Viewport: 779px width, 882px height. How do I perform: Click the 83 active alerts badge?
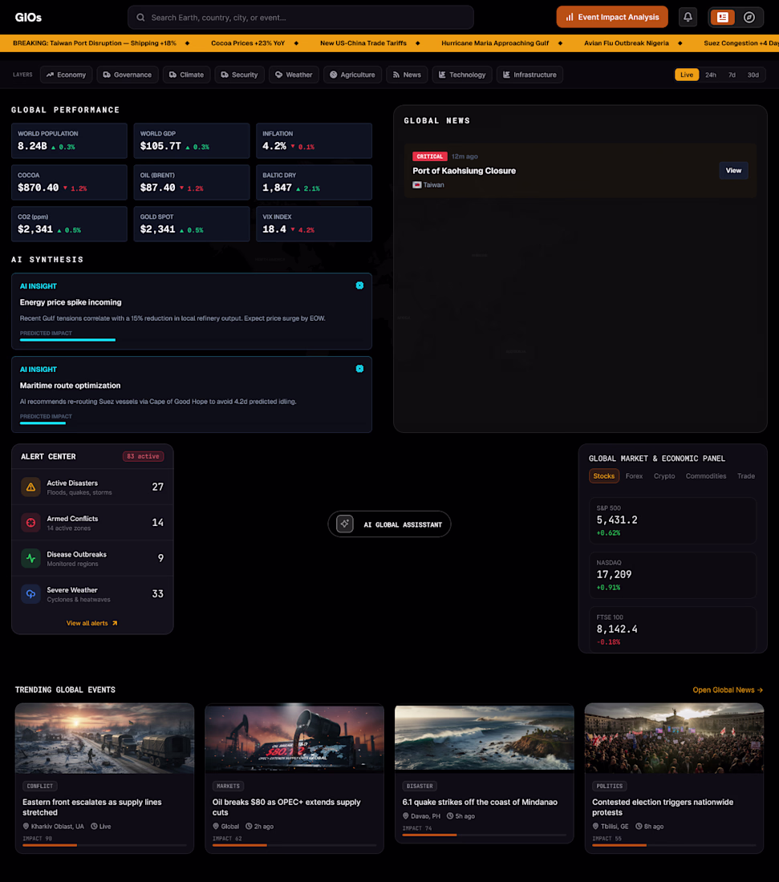(x=143, y=457)
